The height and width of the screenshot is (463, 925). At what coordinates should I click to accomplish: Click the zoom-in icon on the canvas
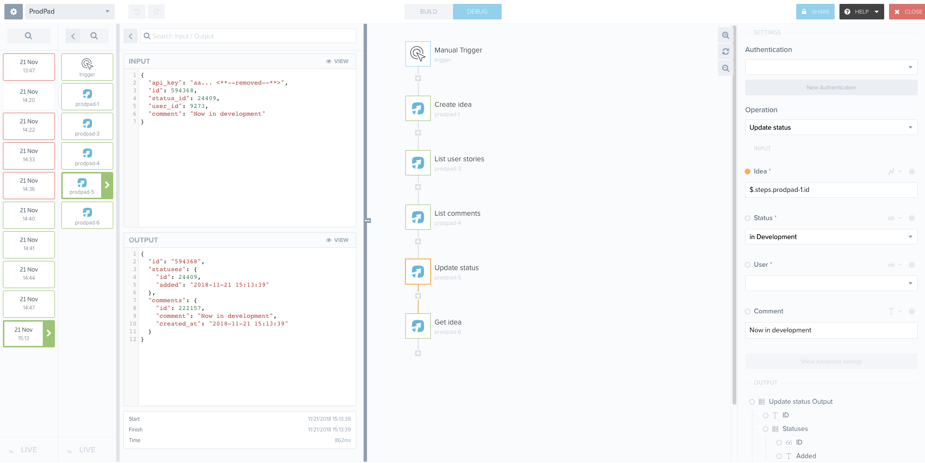(x=725, y=35)
